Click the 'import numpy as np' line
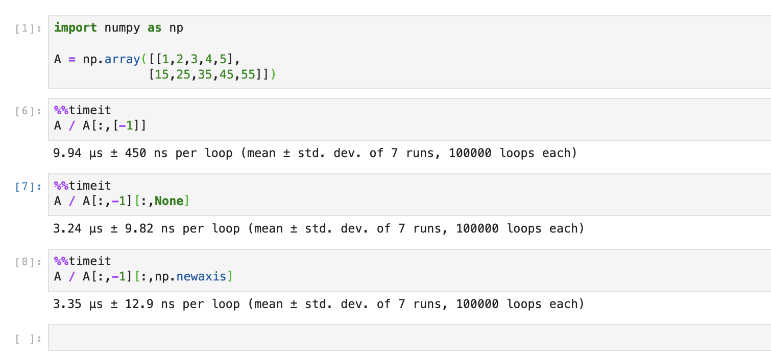 coord(118,28)
